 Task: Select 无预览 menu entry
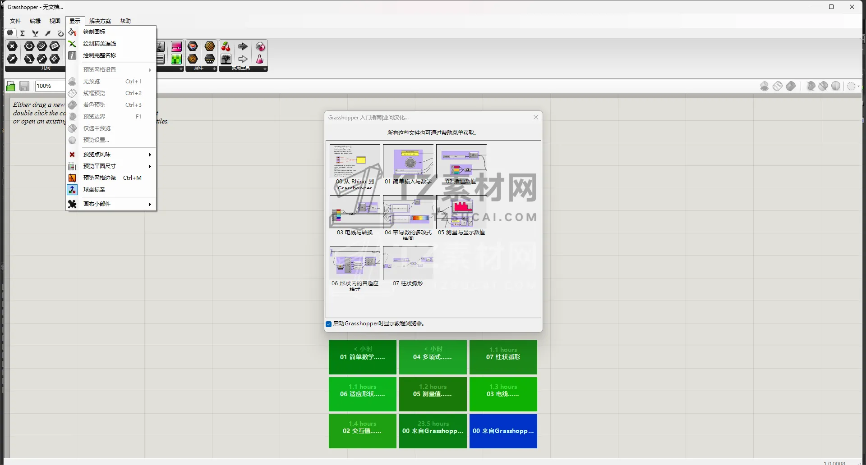[x=111, y=82]
